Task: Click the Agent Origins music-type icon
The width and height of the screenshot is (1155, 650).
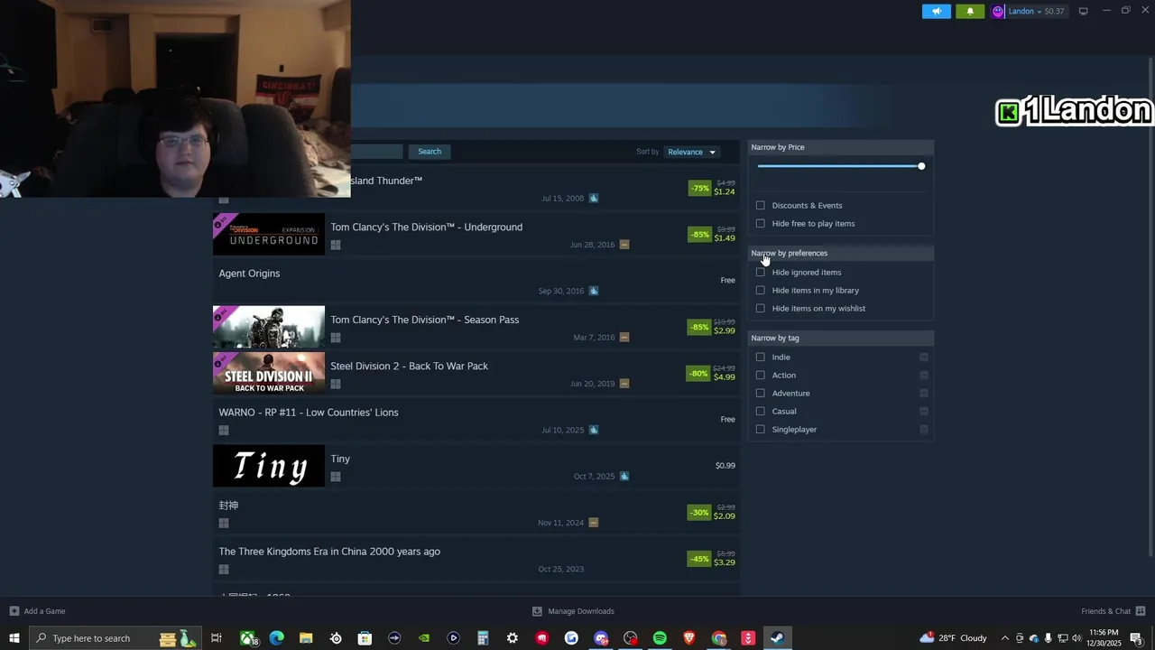Action: [593, 291]
